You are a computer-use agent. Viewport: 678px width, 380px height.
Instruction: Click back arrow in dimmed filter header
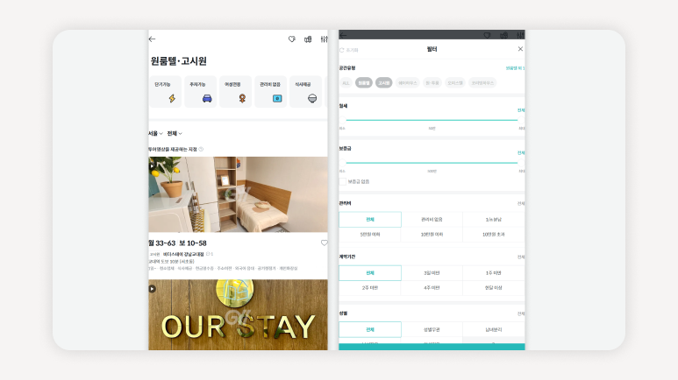(x=343, y=35)
